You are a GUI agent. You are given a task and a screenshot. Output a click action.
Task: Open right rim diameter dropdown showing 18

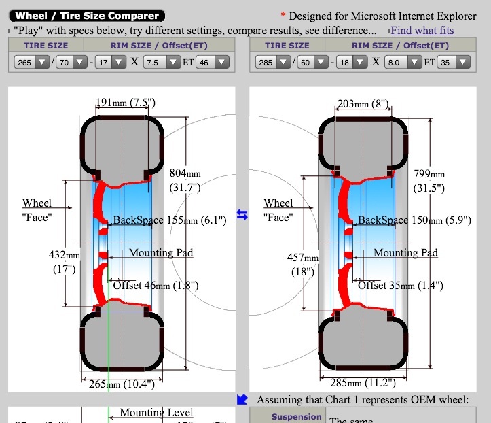352,62
